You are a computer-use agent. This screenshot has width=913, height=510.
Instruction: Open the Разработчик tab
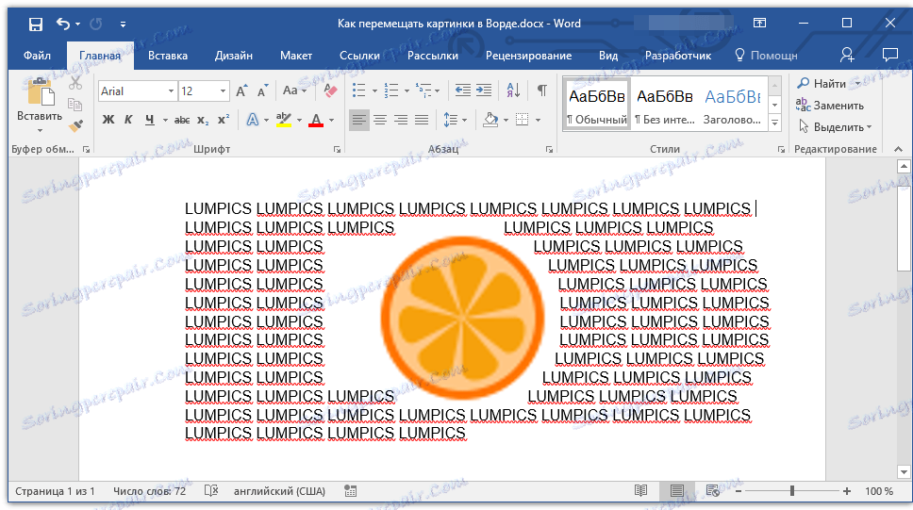(x=678, y=56)
